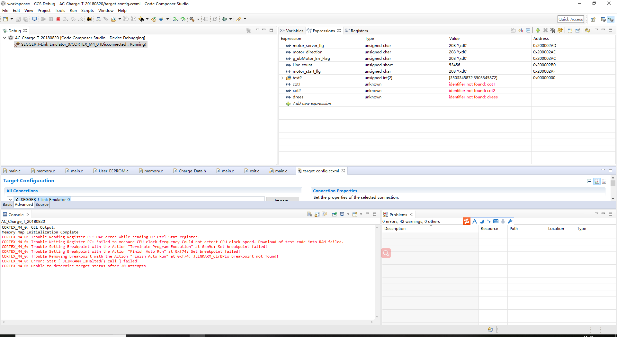Screen dimensions: 617x337
Task: Click the red Terminate debug button
Action: click(x=58, y=19)
